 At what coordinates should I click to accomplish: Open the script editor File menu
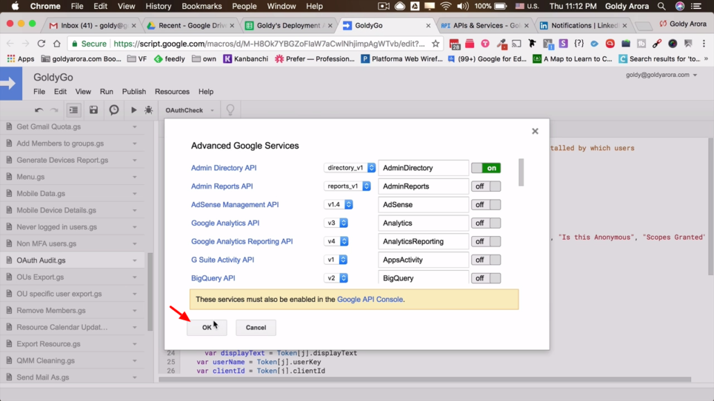point(39,91)
